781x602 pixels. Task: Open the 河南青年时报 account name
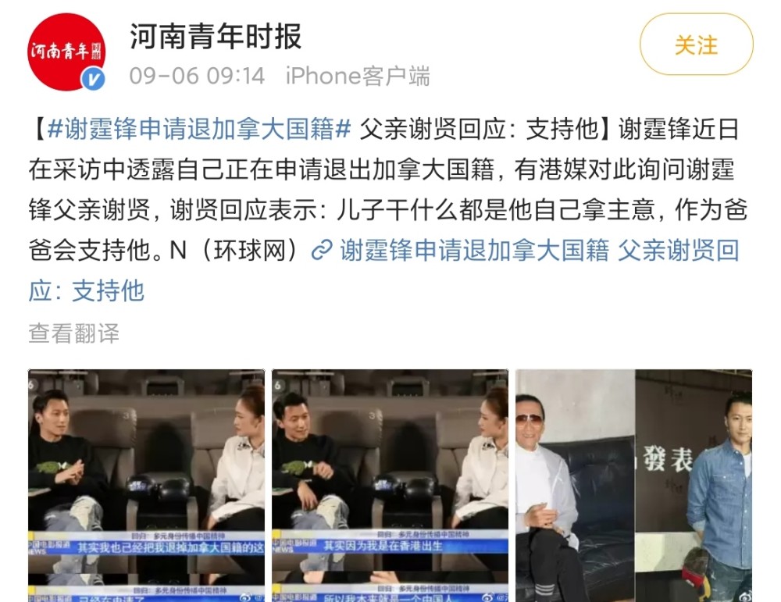pyautogui.click(x=216, y=37)
